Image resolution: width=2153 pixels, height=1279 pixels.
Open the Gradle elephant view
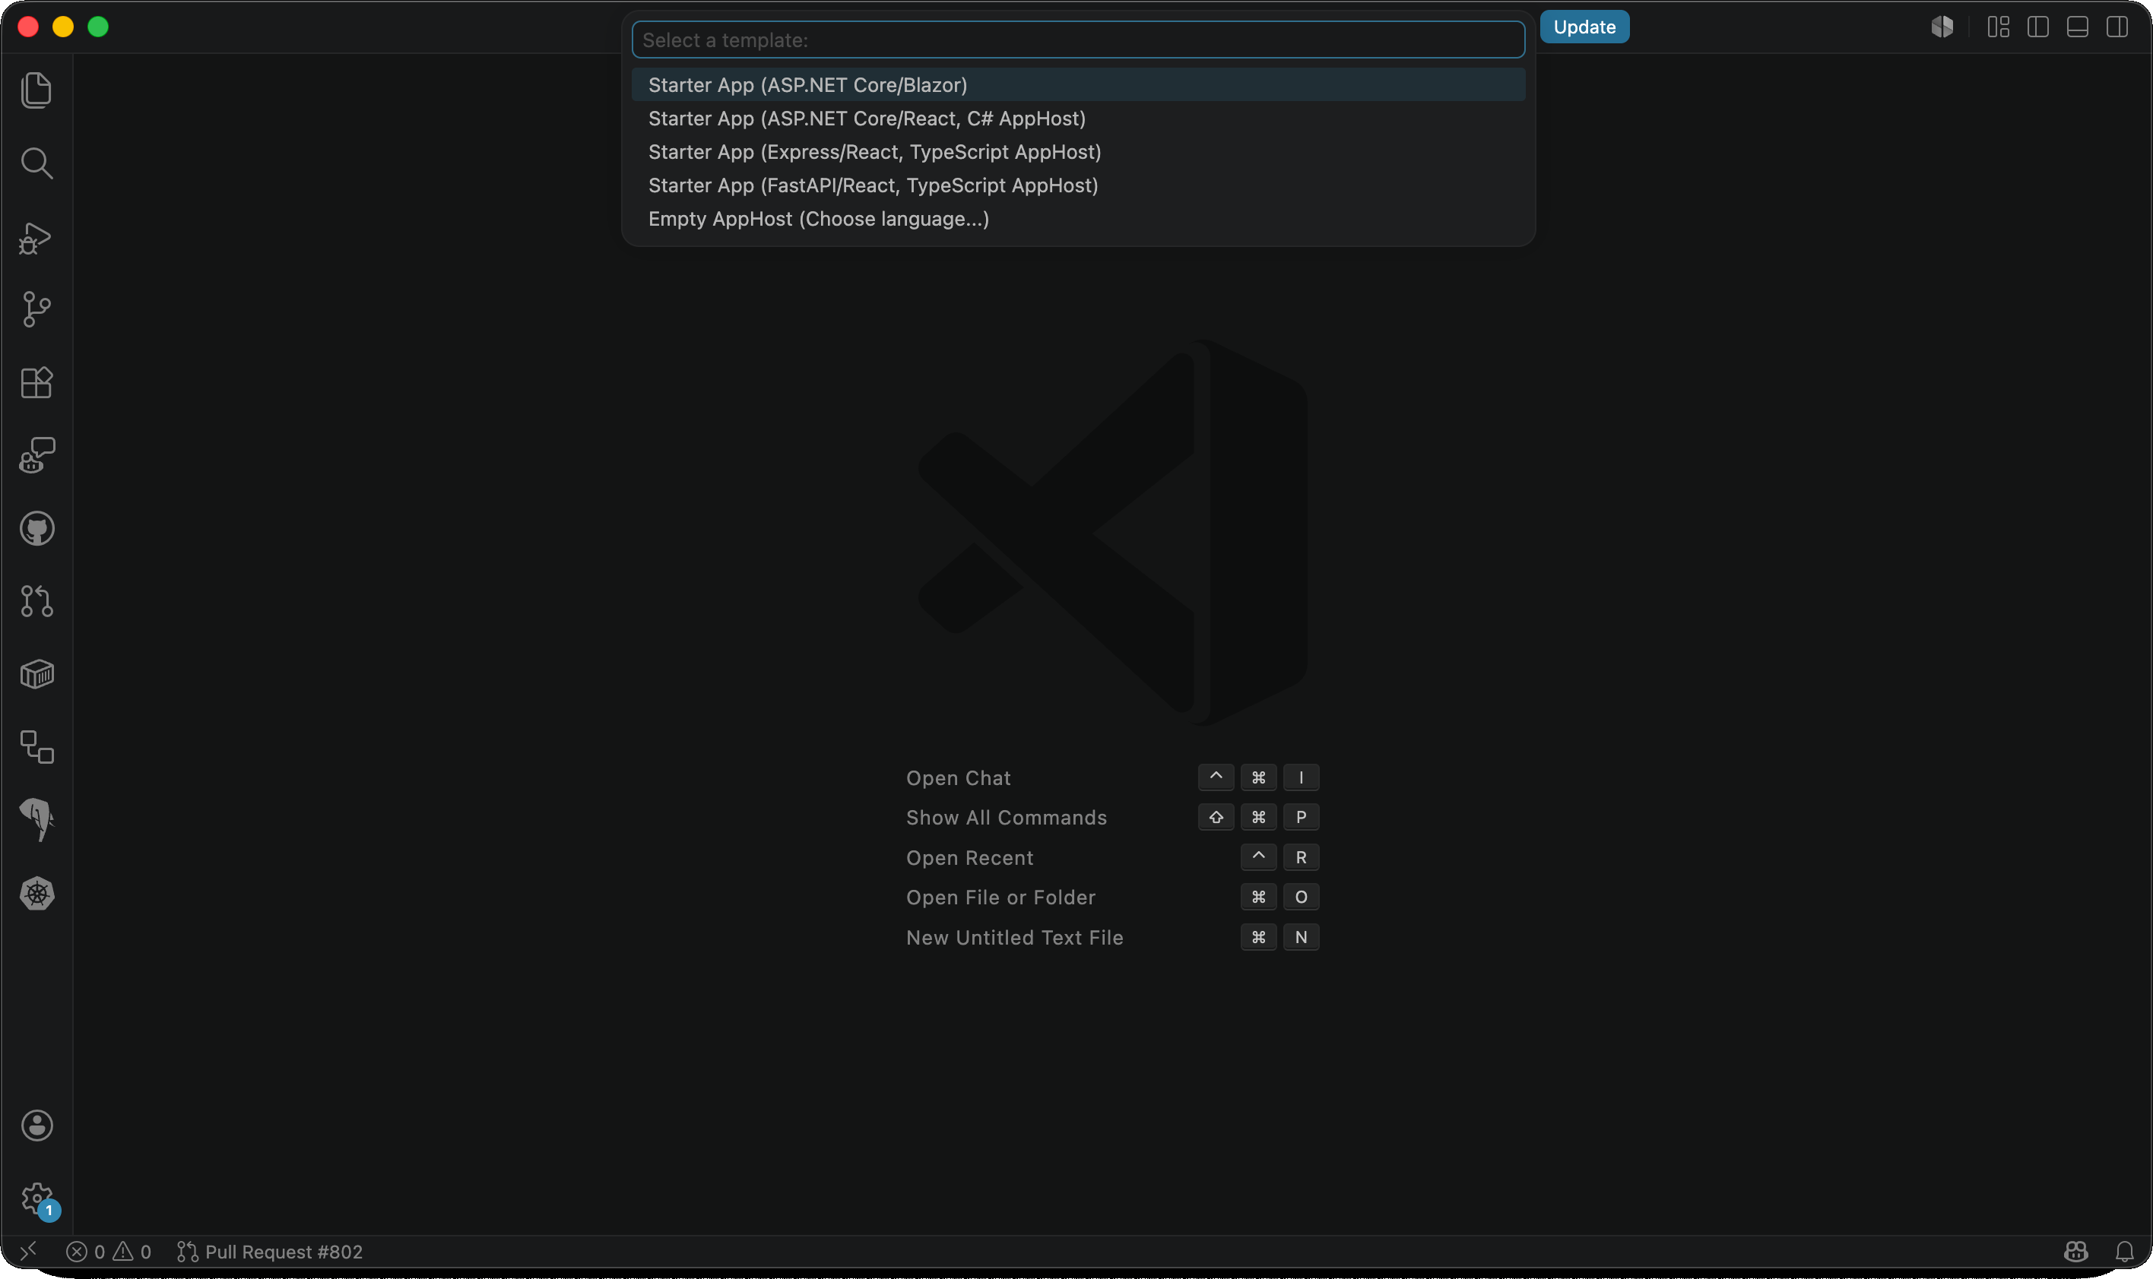tap(36, 820)
